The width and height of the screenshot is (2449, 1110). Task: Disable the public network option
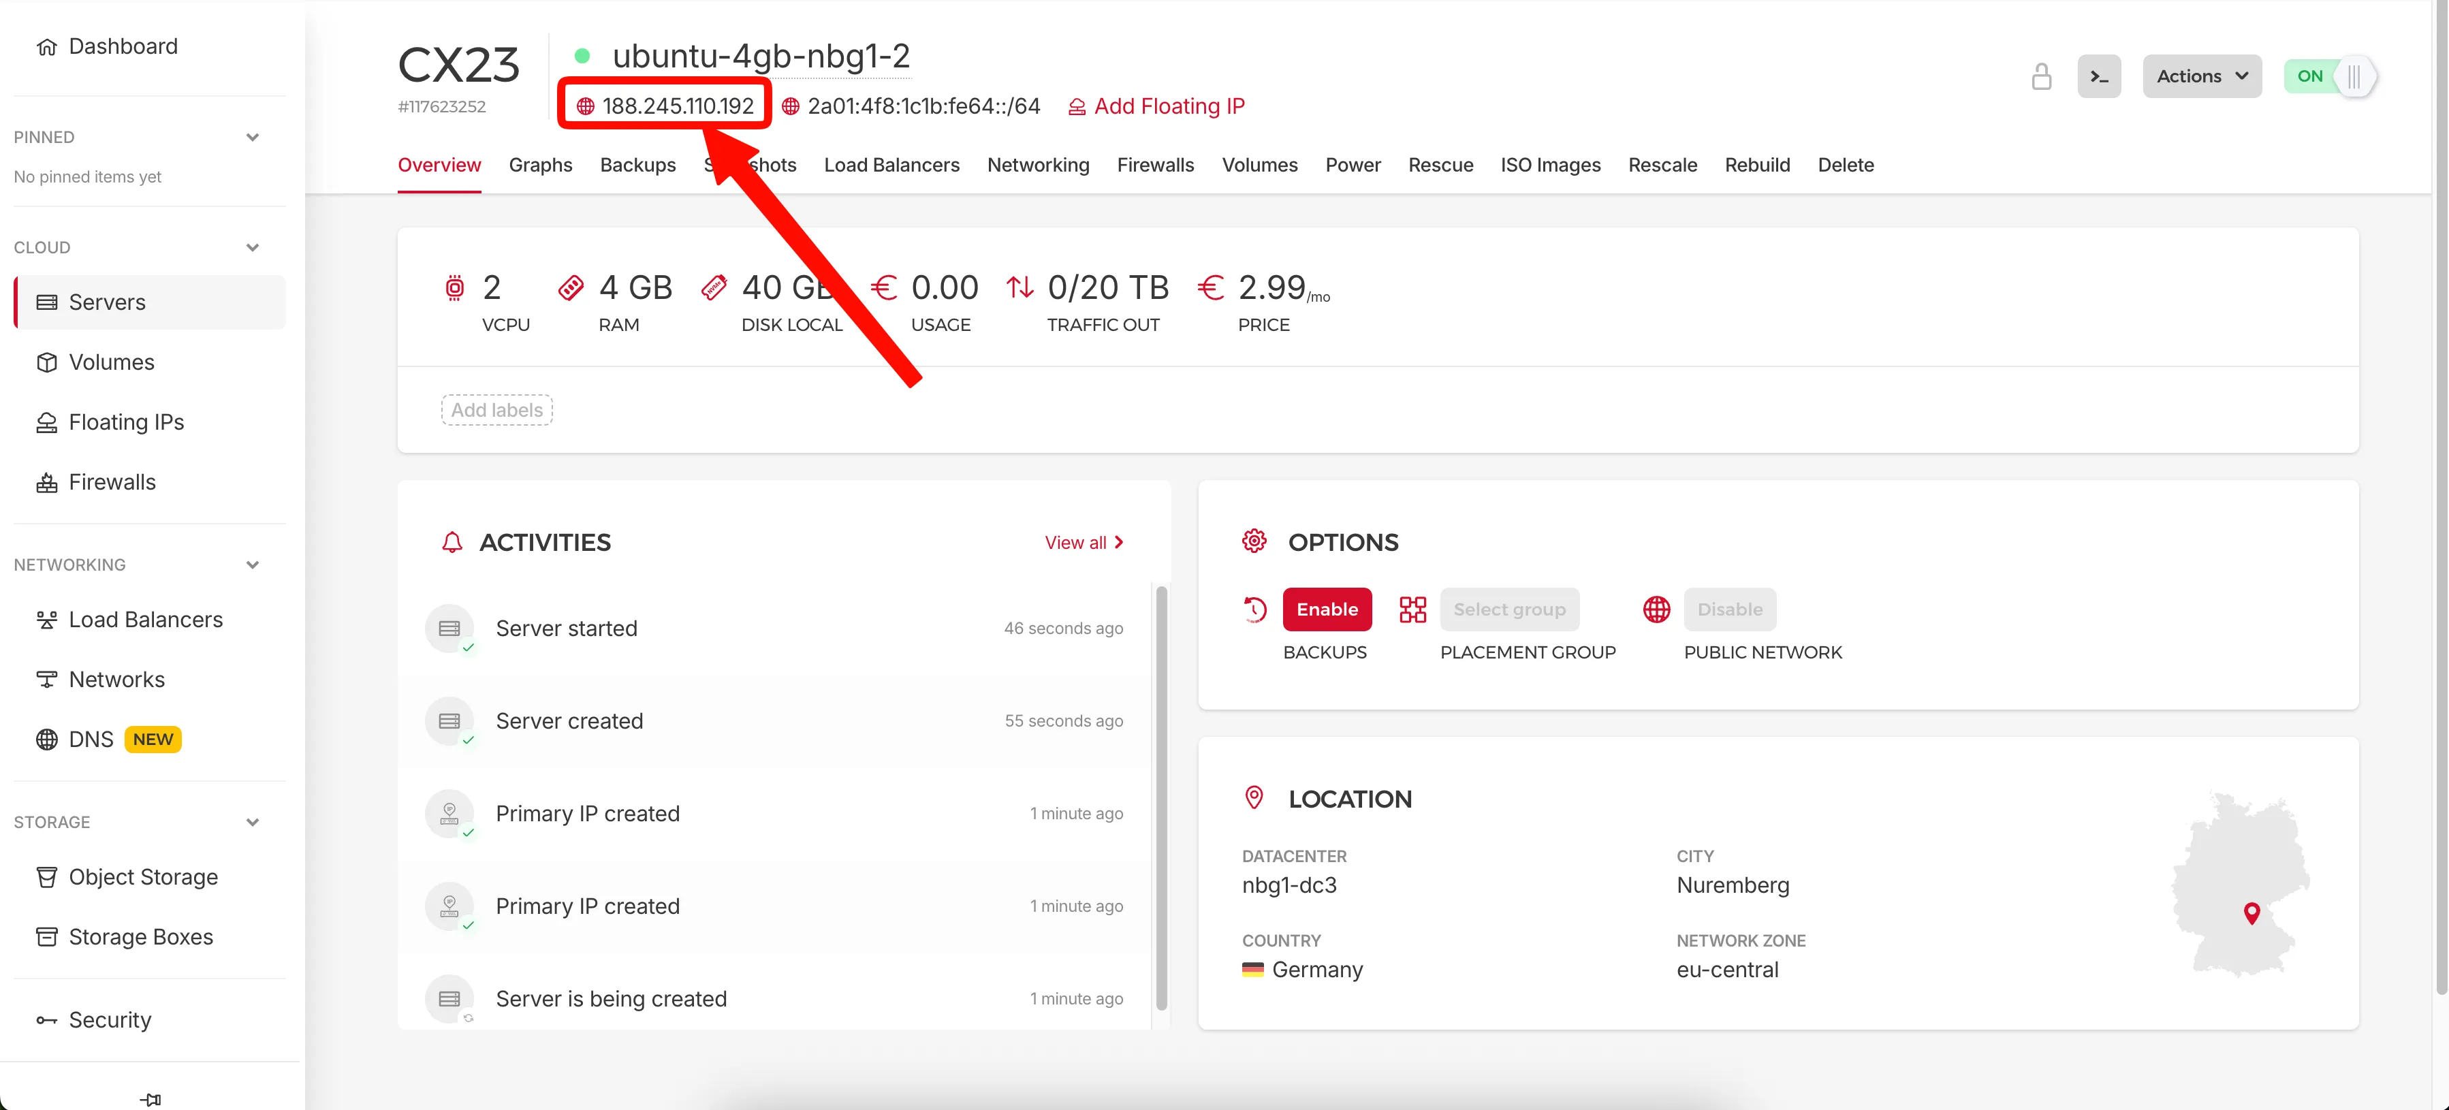point(1729,609)
